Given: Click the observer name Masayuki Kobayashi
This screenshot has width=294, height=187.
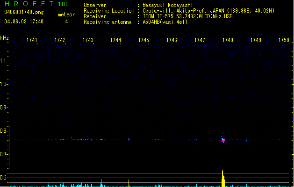Looking at the screenshot, I should coord(168,5).
